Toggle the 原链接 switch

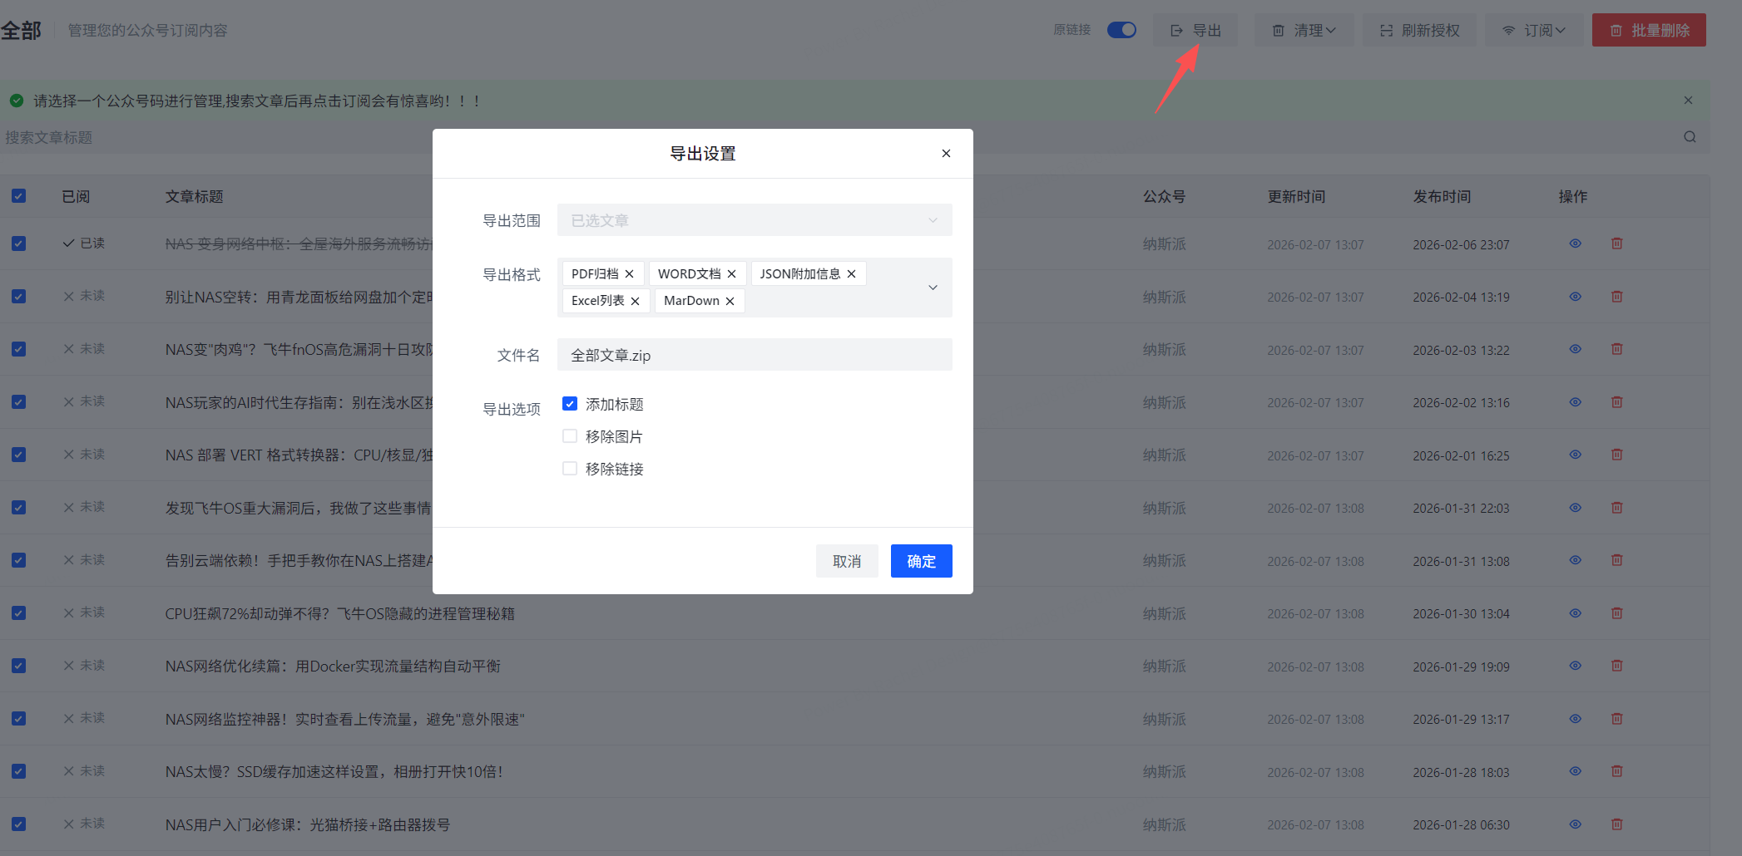click(x=1121, y=30)
